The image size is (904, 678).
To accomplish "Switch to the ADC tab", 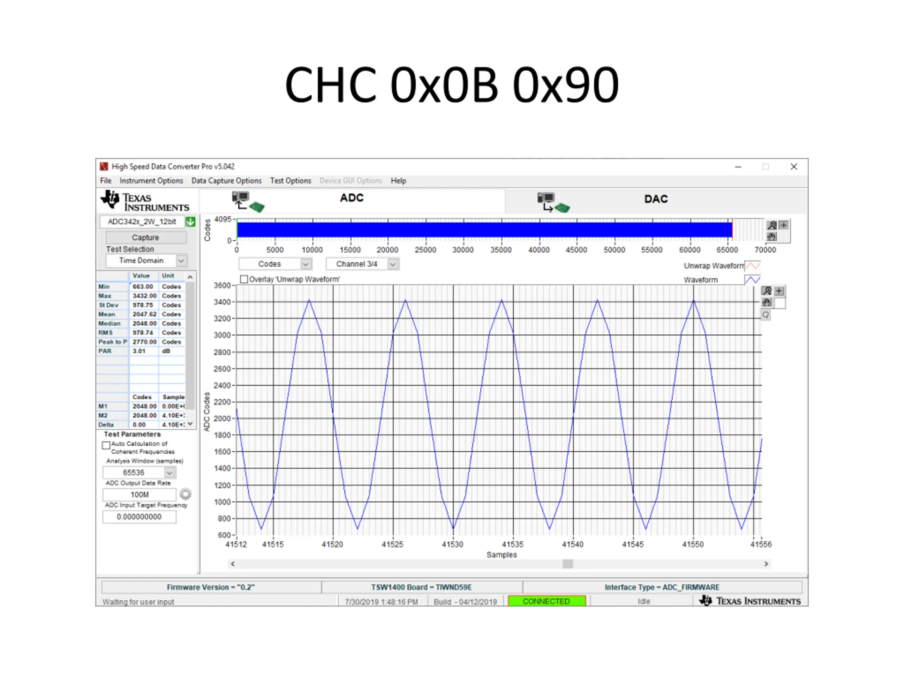I will 352,200.
